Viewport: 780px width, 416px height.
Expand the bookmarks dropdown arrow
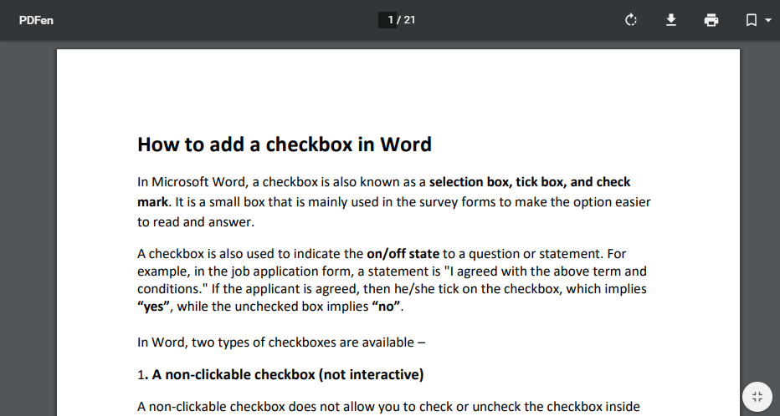768,20
